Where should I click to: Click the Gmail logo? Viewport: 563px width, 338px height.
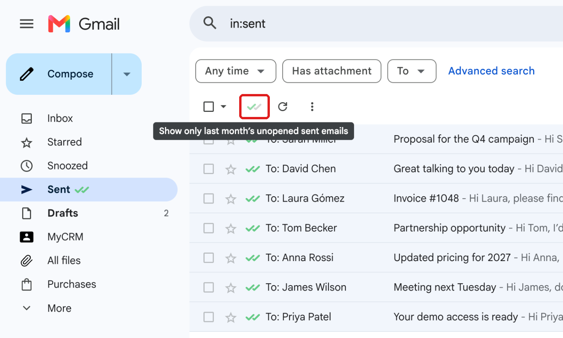coord(84,24)
